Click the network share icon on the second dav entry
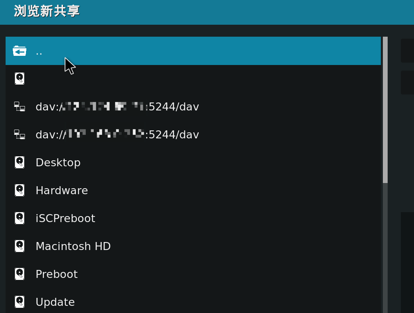This screenshot has width=414, height=313. point(20,134)
